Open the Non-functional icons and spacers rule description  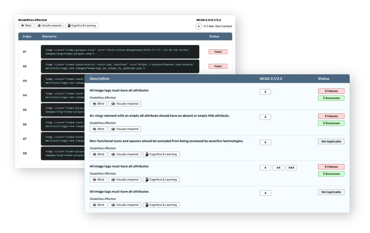tap(166, 141)
